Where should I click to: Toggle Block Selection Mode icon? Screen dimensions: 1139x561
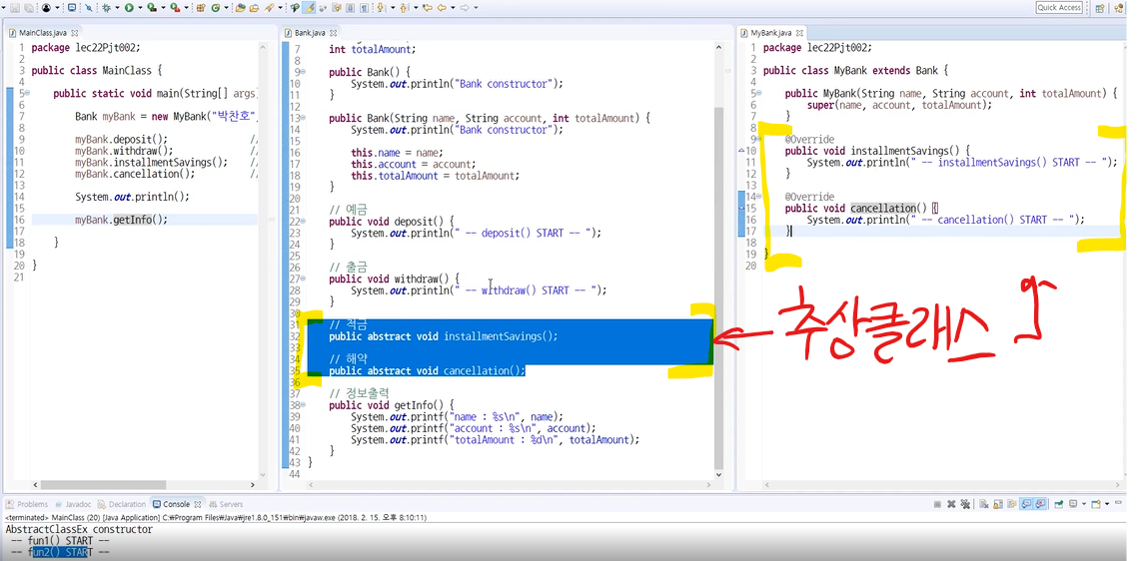point(350,8)
